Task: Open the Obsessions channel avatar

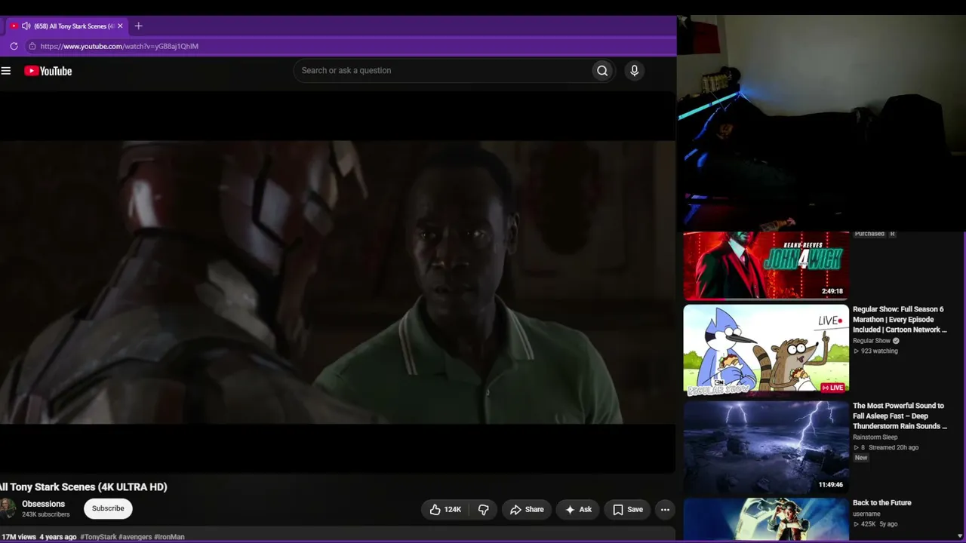Action: pyautogui.click(x=8, y=508)
